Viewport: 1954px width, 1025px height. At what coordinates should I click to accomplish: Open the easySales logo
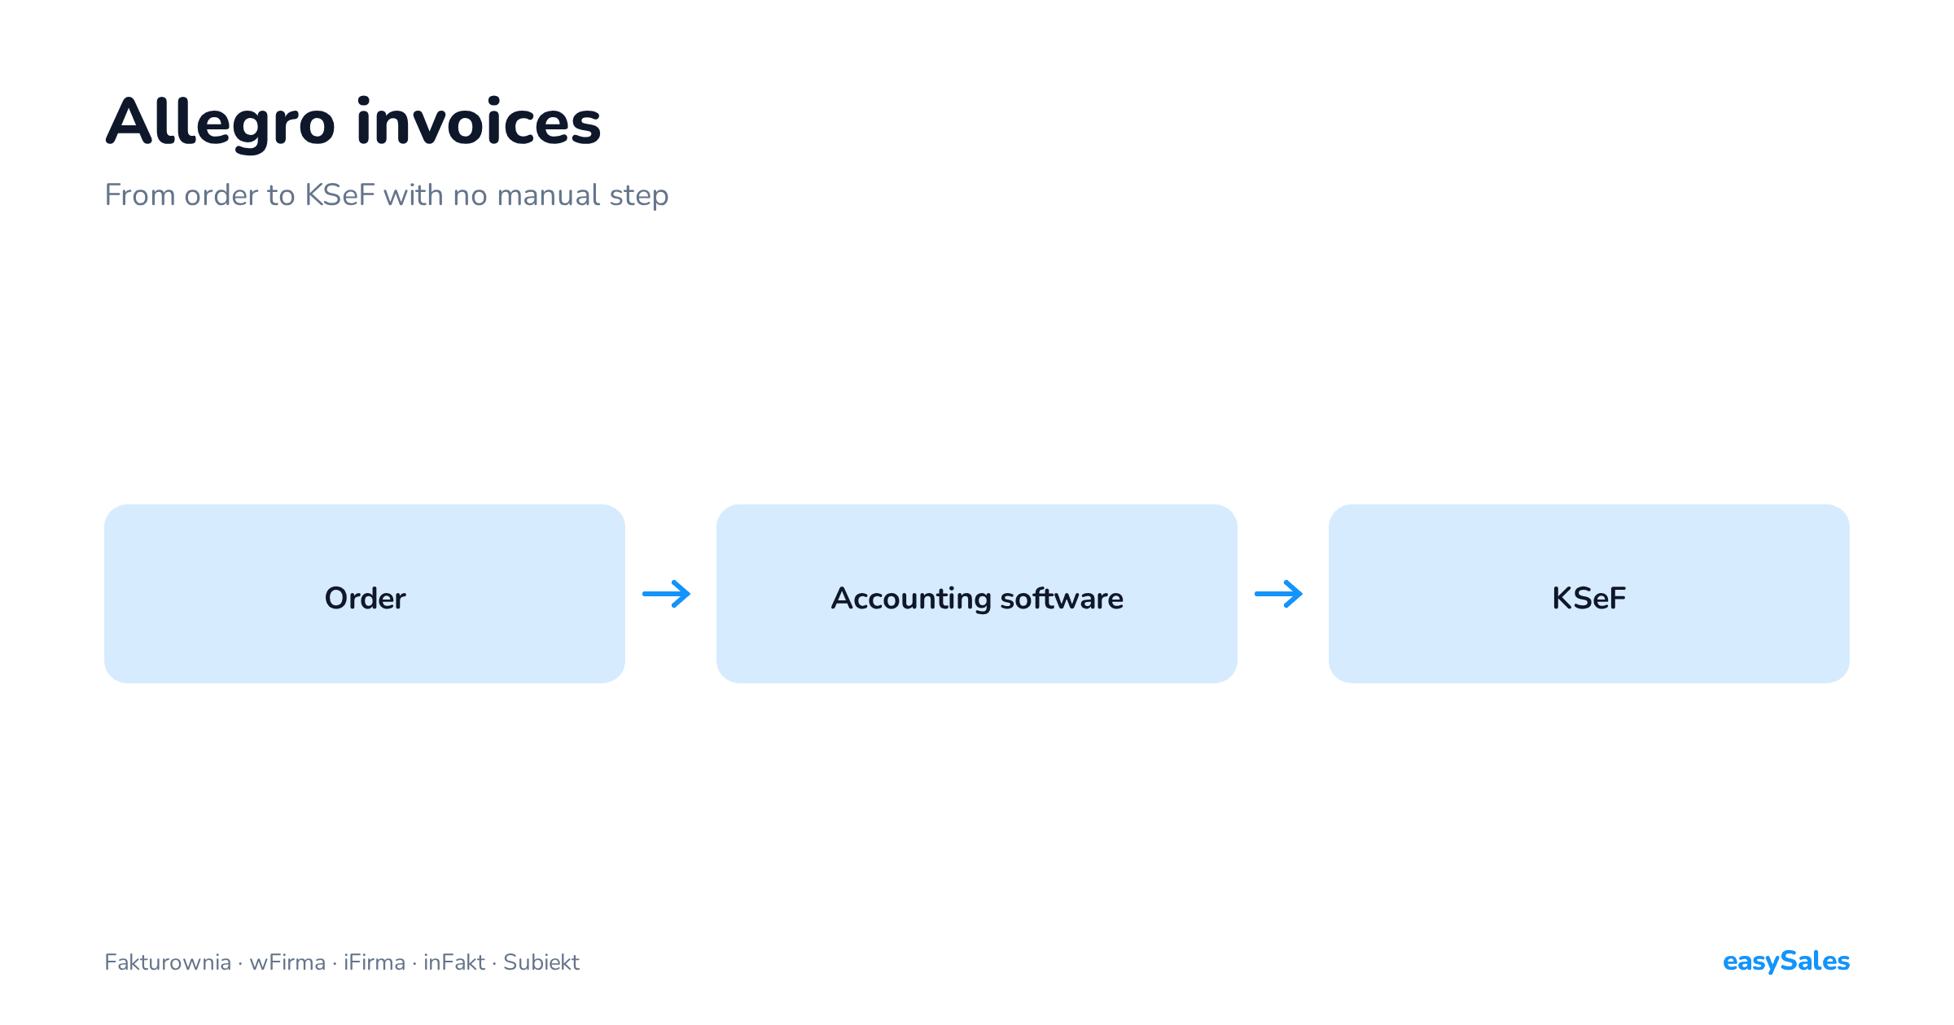click(x=1786, y=962)
